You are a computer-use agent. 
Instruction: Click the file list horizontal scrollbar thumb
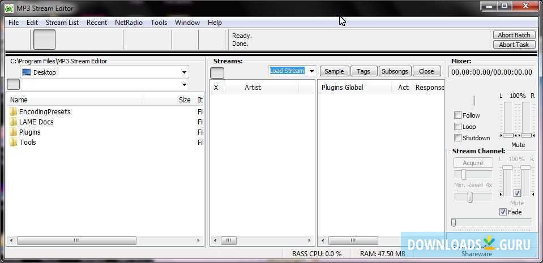(x=76, y=240)
